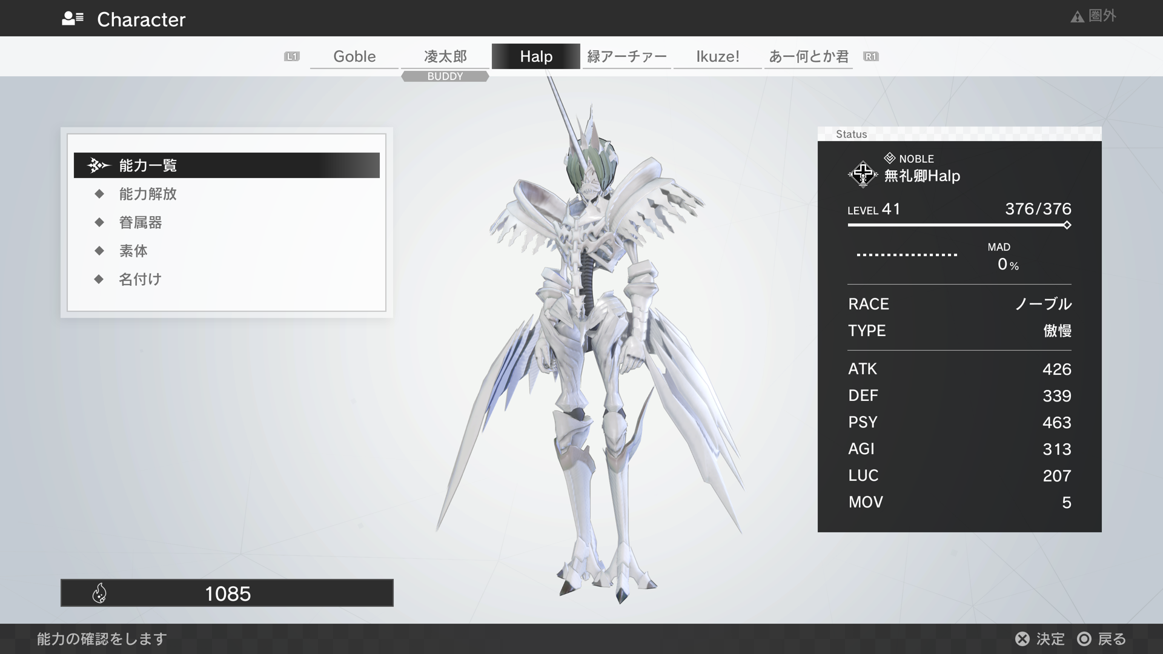The image size is (1163, 654).
Task: Select the 緑アーチァー character tab
Action: tap(627, 56)
